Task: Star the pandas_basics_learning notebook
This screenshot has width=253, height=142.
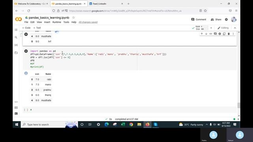Action: (74, 17)
